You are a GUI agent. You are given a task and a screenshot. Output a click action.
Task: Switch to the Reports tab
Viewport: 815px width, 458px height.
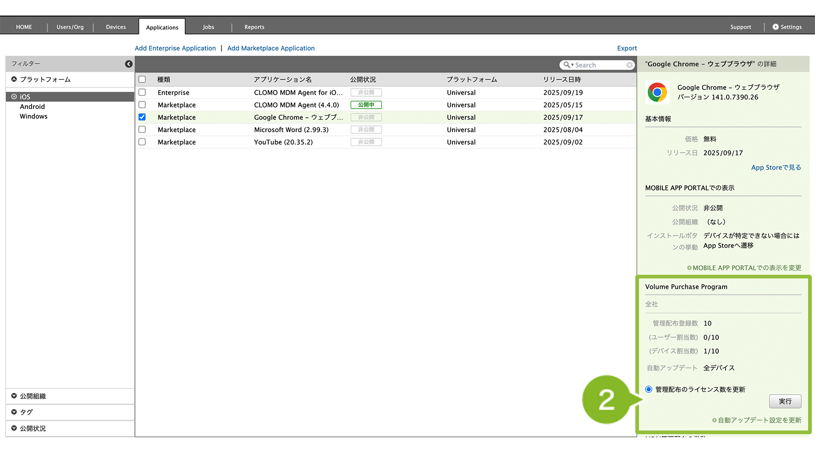pos(254,27)
